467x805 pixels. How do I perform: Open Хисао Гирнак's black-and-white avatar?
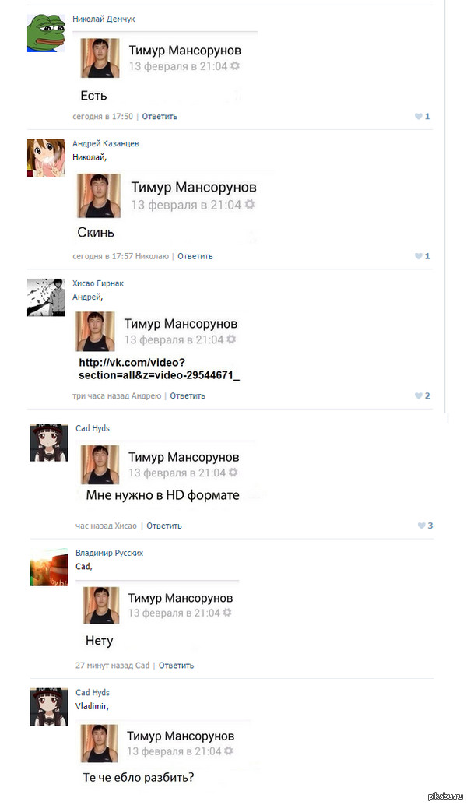tap(46, 297)
